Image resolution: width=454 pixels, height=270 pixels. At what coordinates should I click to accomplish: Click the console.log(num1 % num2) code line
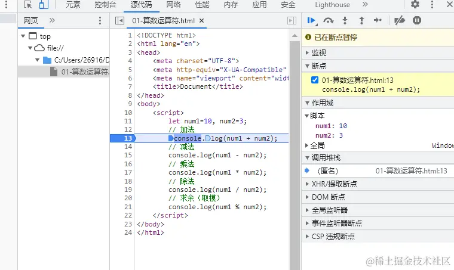[x=217, y=207]
